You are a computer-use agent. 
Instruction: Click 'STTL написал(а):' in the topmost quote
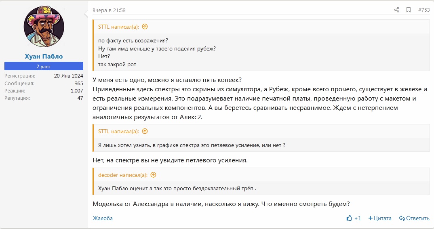point(118,27)
